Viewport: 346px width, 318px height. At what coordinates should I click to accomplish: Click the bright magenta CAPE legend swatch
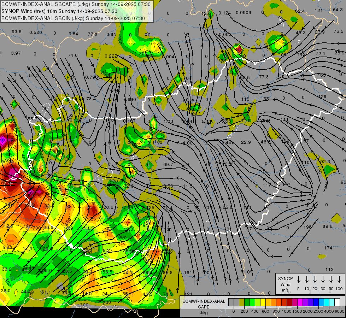click(300, 302)
